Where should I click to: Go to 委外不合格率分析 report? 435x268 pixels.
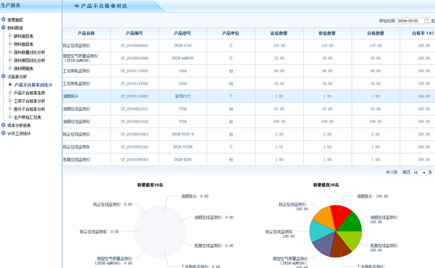[x=29, y=109]
